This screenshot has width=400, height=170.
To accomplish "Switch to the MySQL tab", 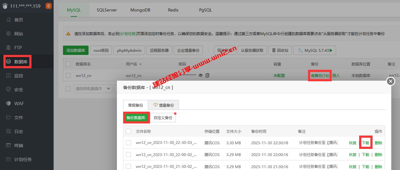I will pyautogui.click(x=74, y=10).
